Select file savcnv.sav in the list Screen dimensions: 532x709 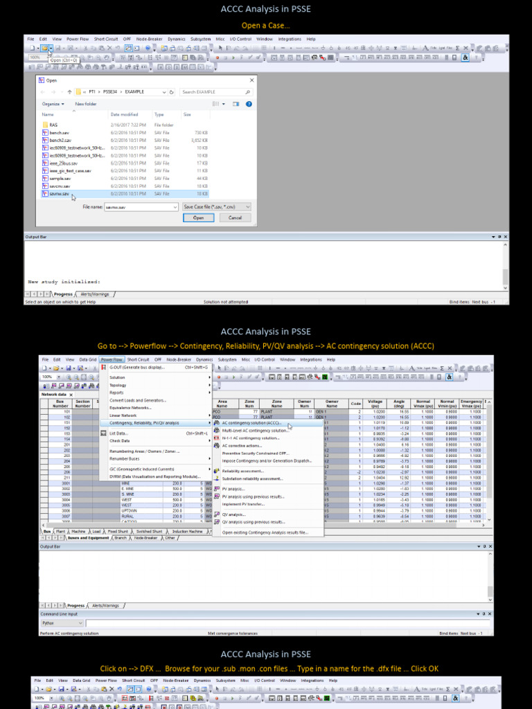pyautogui.click(x=125, y=186)
